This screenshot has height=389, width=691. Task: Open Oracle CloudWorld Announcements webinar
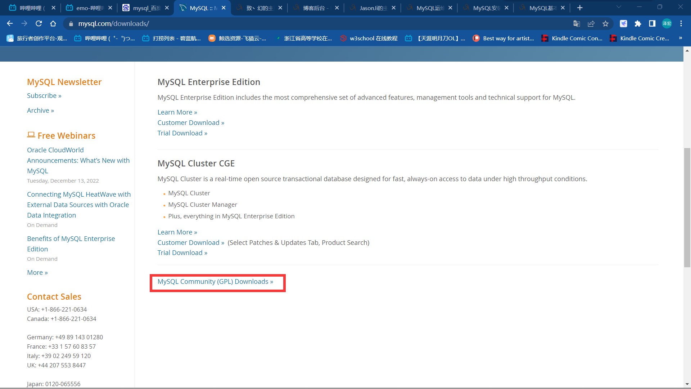point(78,160)
